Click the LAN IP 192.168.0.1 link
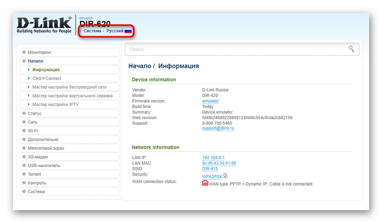 pyautogui.click(x=213, y=158)
